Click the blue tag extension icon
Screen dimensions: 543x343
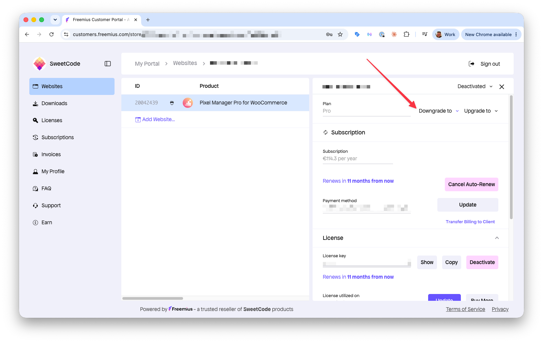click(x=357, y=34)
